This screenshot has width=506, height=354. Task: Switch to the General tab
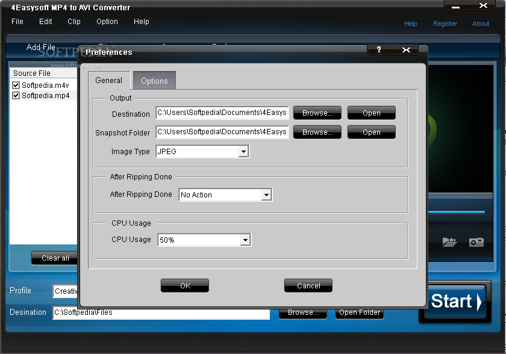(x=109, y=80)
